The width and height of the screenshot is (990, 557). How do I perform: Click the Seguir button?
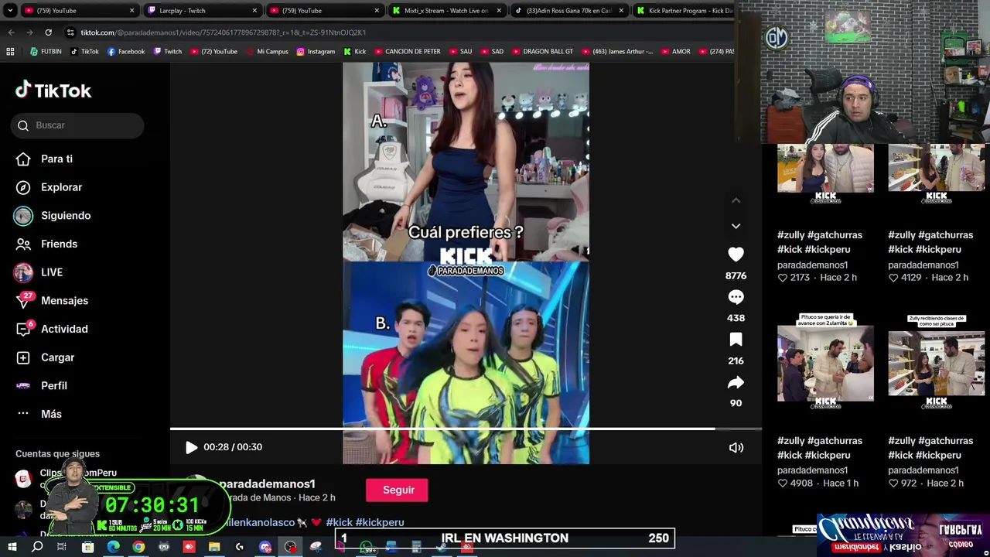[397, 490]
